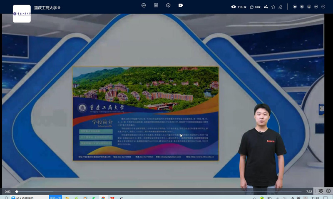The width and height of the screenshot is (333, 199).
Task: Click the verified badge beside 重庆工商大学
Action: 59,7
